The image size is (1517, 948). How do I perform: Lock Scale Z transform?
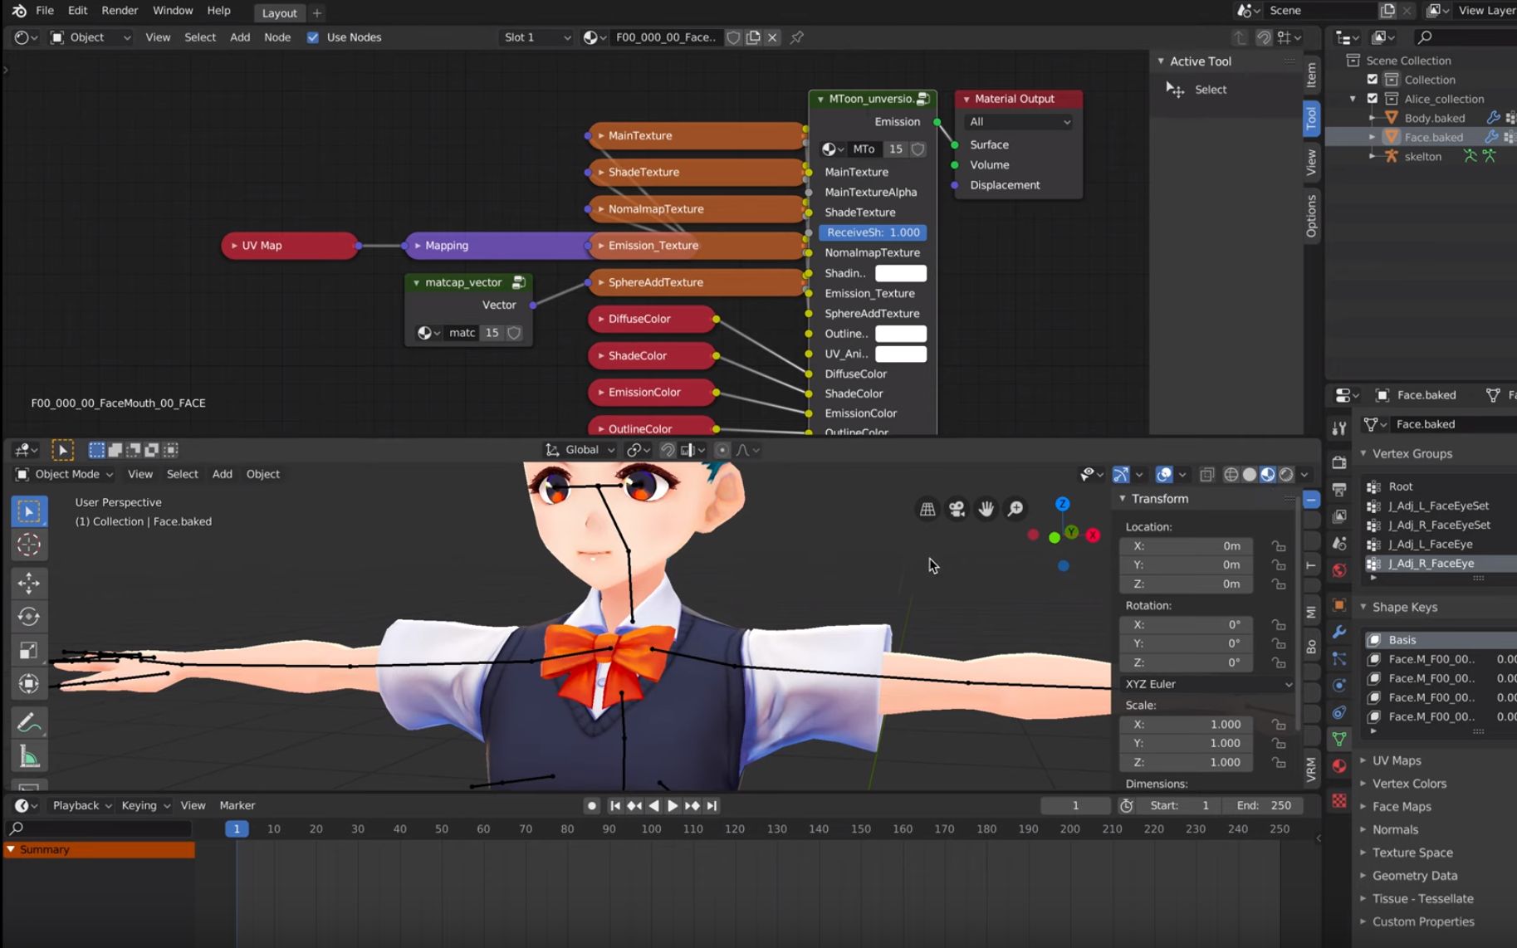pos(1279,762)
